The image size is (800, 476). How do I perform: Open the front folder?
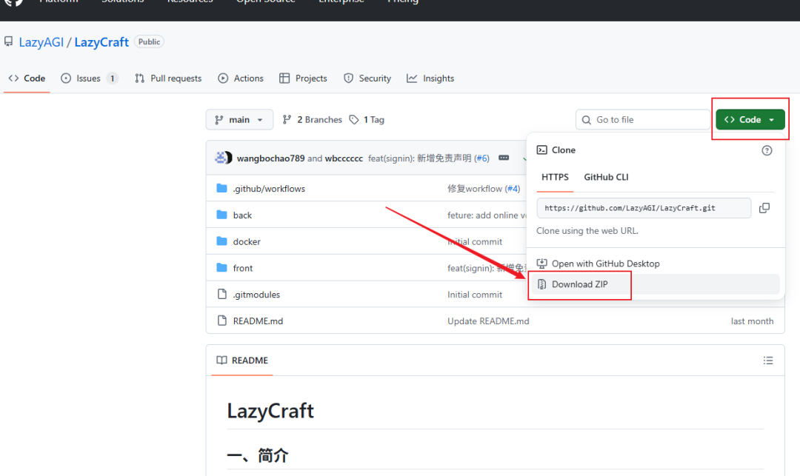point(243,268)
